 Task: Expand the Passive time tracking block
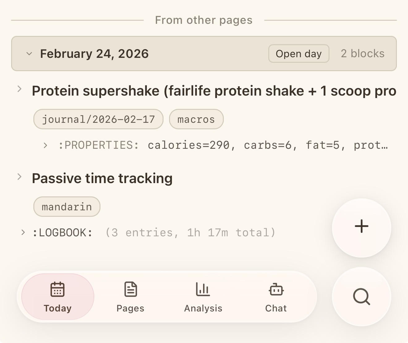(x=19, y=177)
